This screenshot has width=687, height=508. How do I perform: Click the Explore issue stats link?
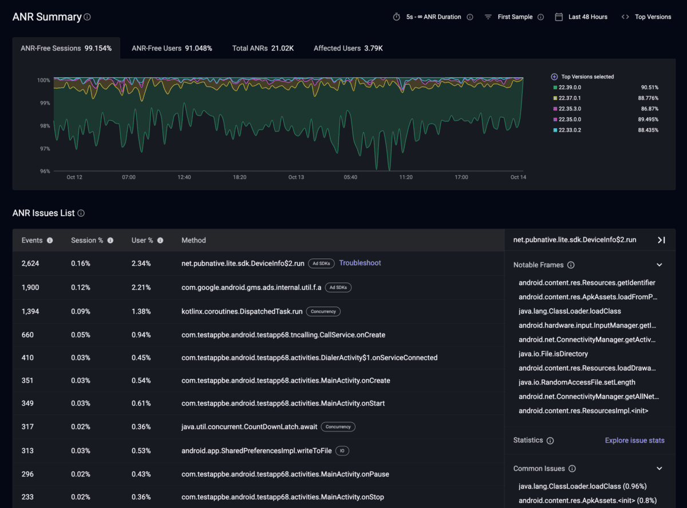(x=634, y=440)
